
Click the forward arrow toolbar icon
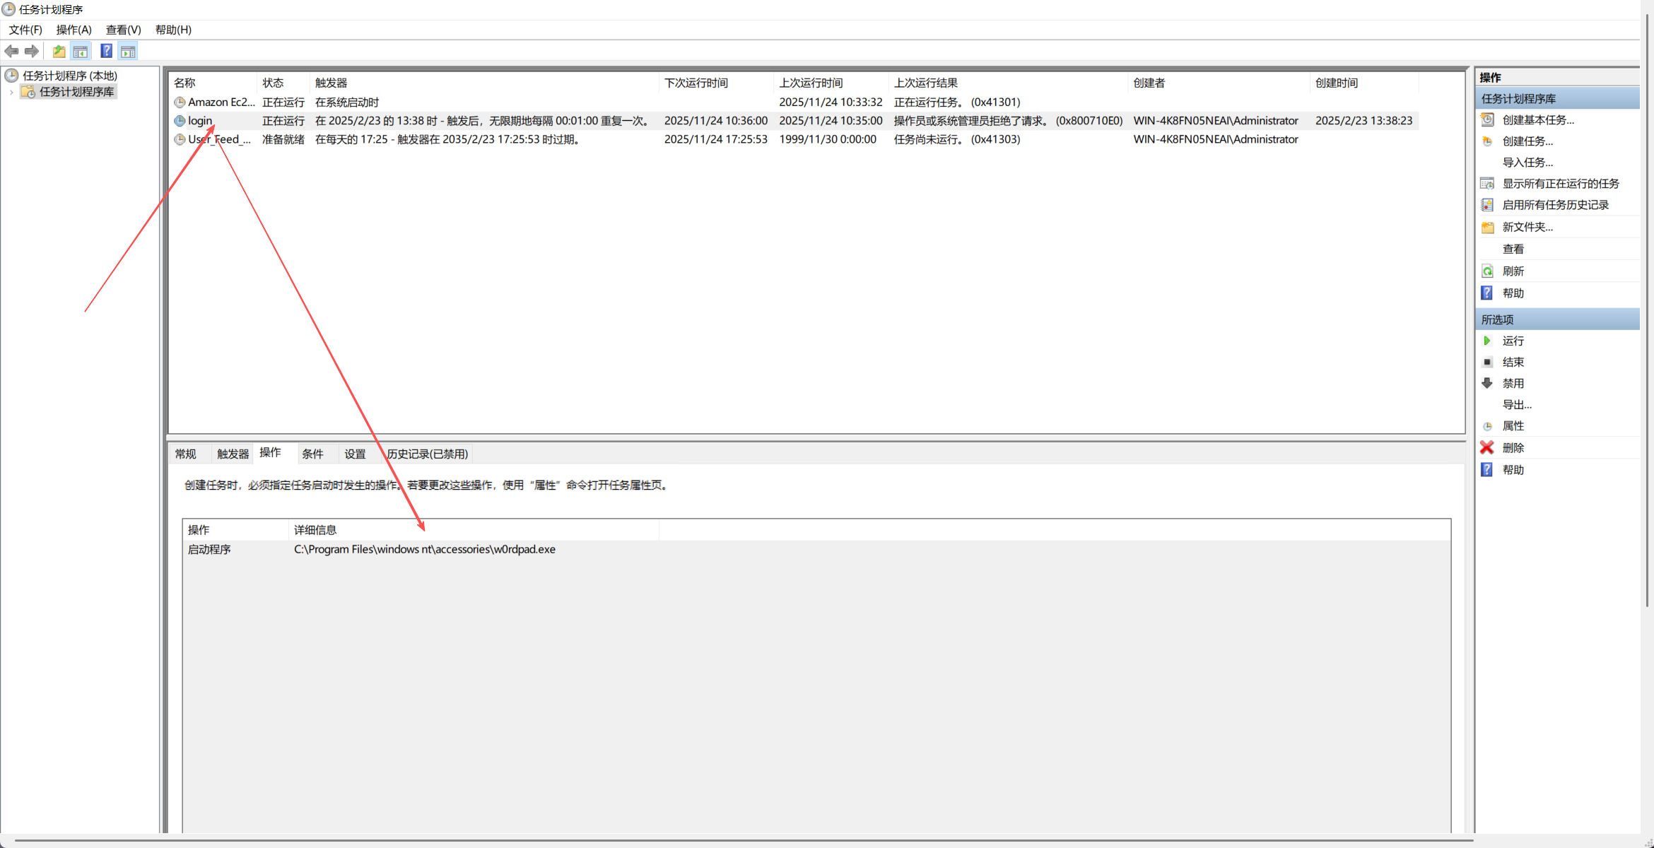pos(32,51)
